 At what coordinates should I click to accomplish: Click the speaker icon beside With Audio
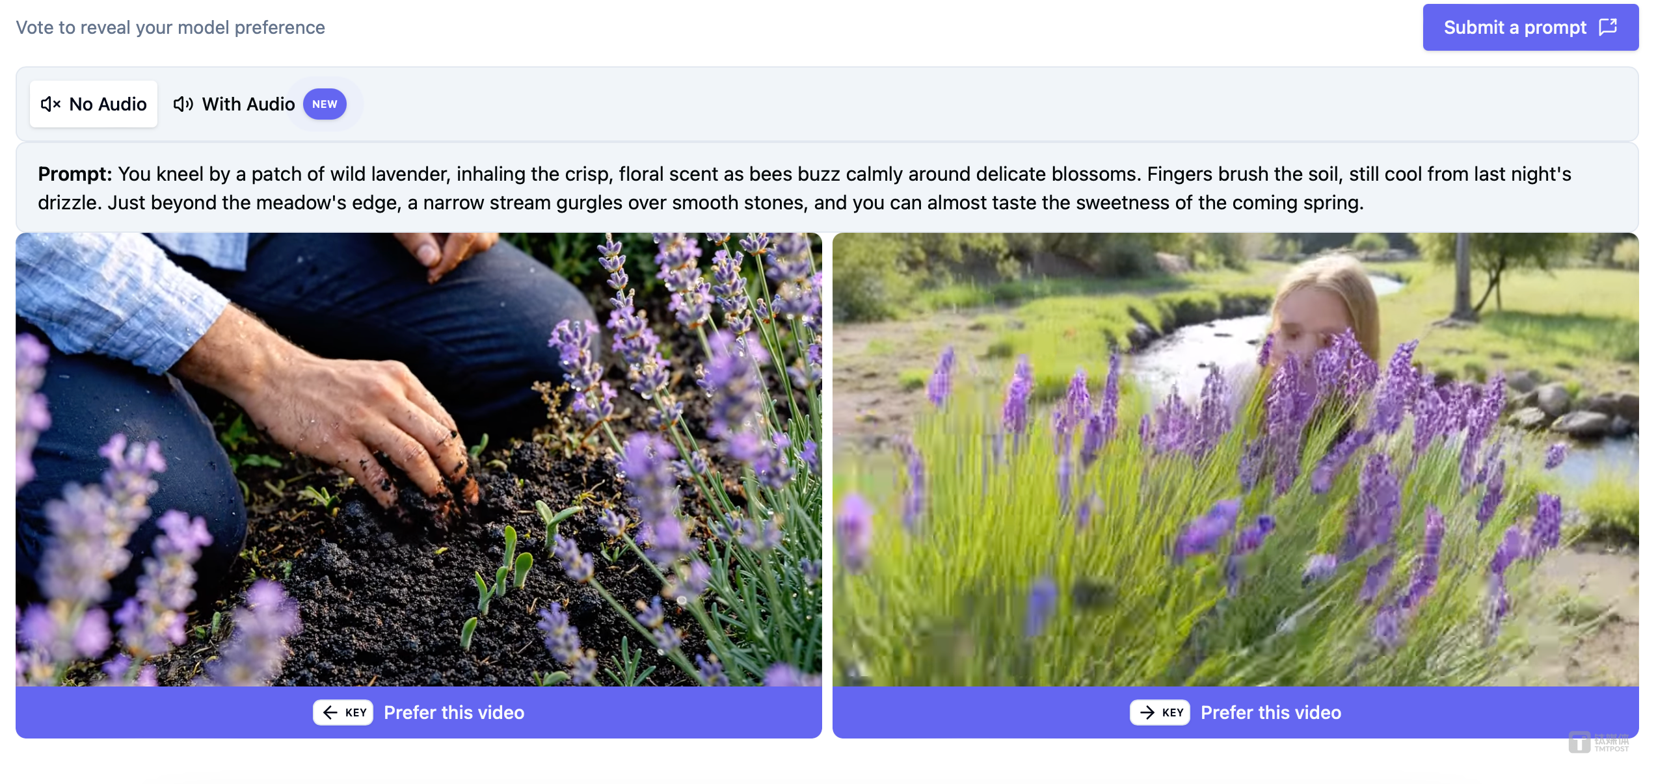coord(183,104)
